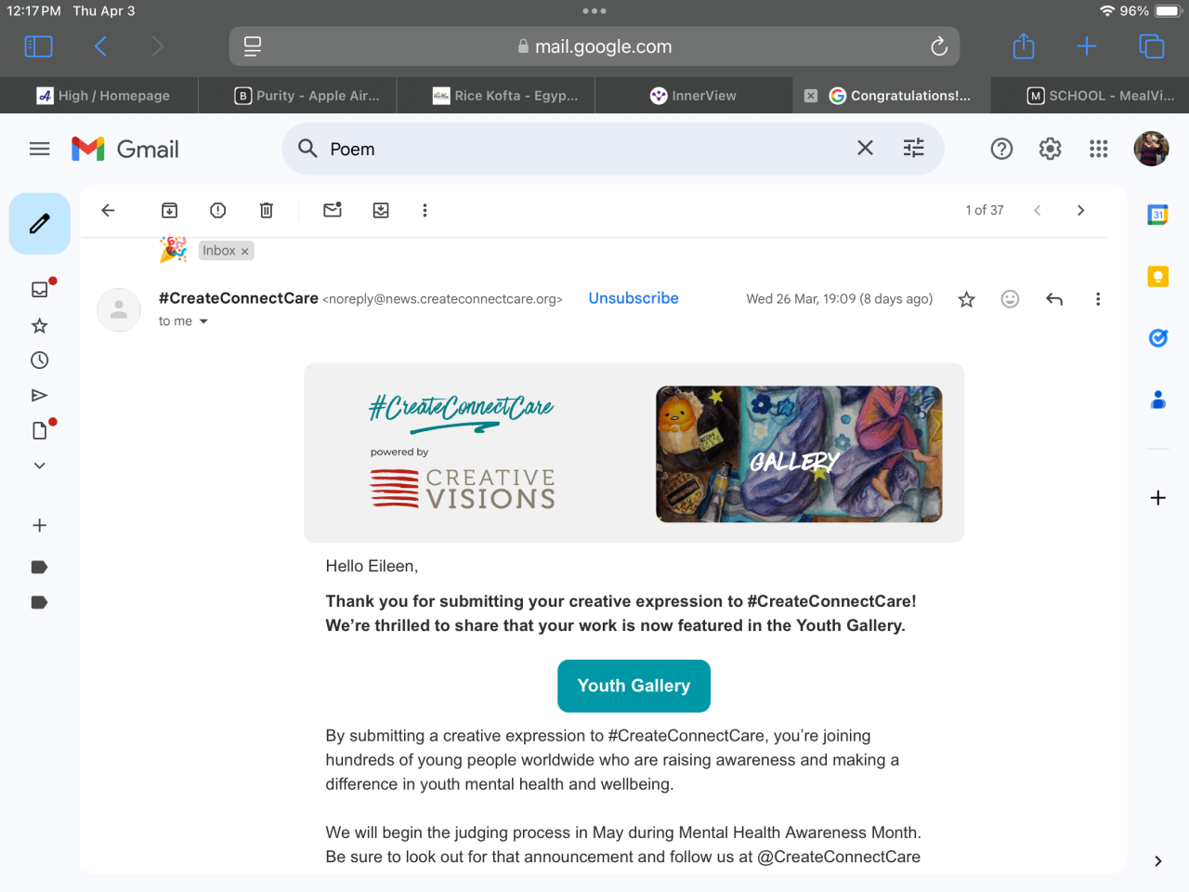The image size is (1189, 892).
Task: Open Gmail support help
Action: (1001, 149)
